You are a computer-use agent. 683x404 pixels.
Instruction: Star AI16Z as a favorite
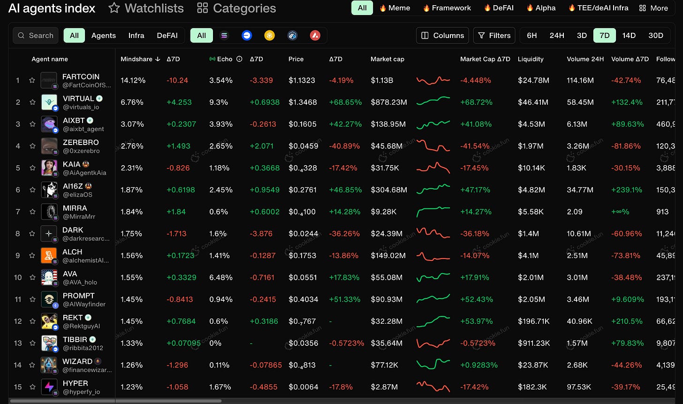click(x=32, y=190)
